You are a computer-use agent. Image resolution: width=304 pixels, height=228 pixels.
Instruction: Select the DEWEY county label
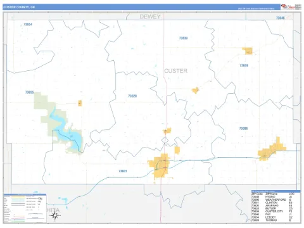(150, 16)
